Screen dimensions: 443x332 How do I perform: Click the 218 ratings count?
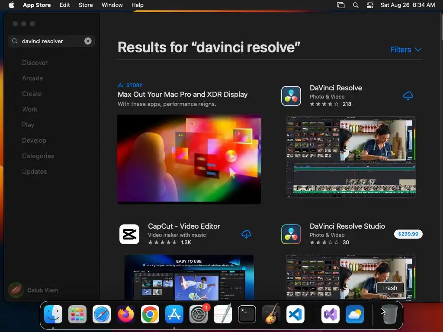[347, 104]
